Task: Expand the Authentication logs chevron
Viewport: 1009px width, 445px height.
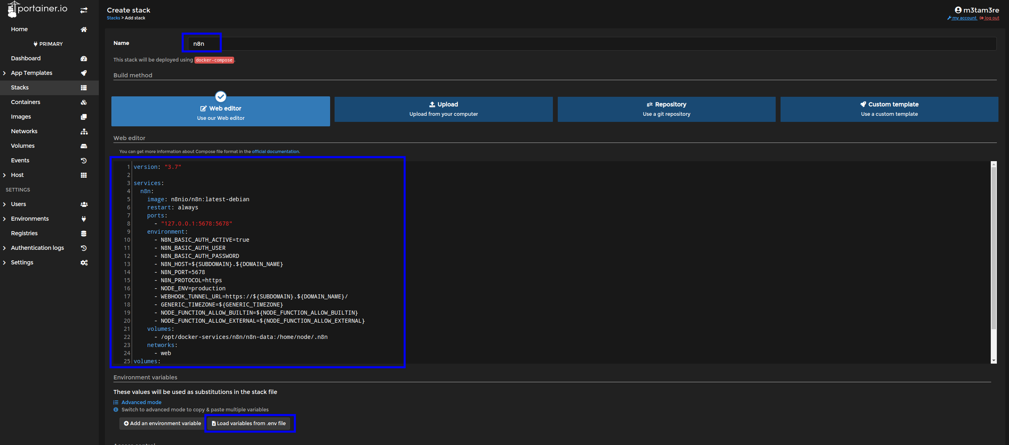Action: 4,248
